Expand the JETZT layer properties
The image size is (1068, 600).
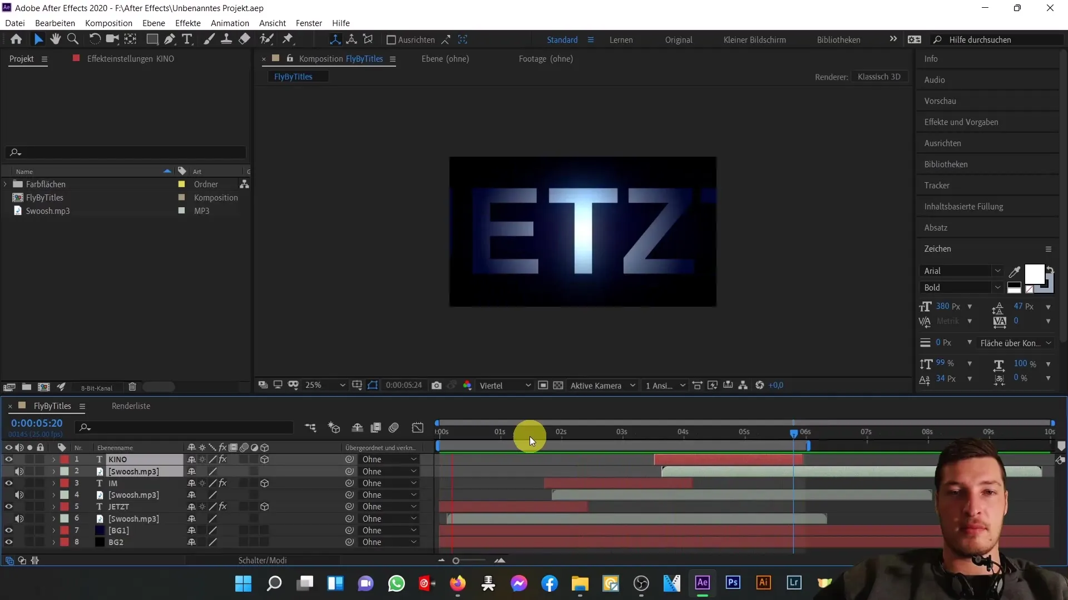pyautogui.click(x=54, y=507)
